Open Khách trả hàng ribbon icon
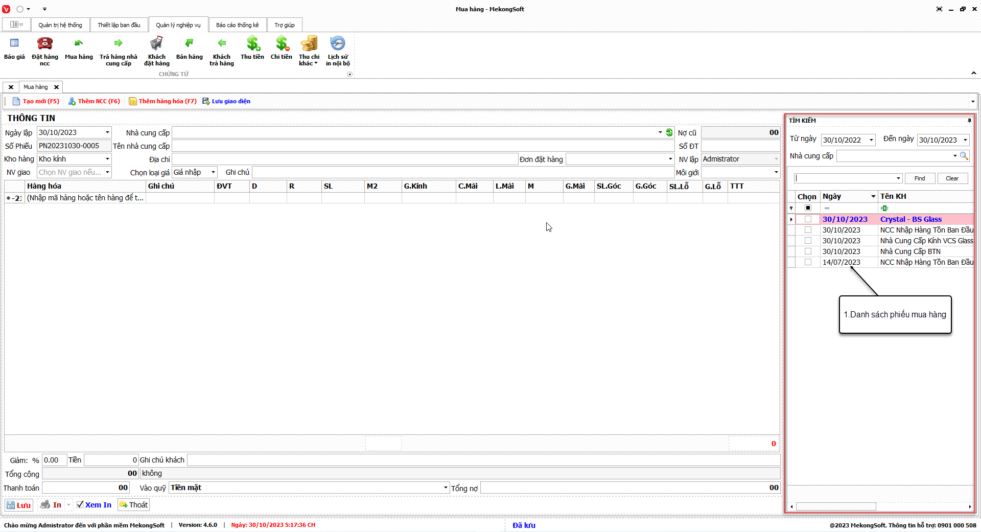Screen dimensions: 981x532 click(x=222, y=43)
